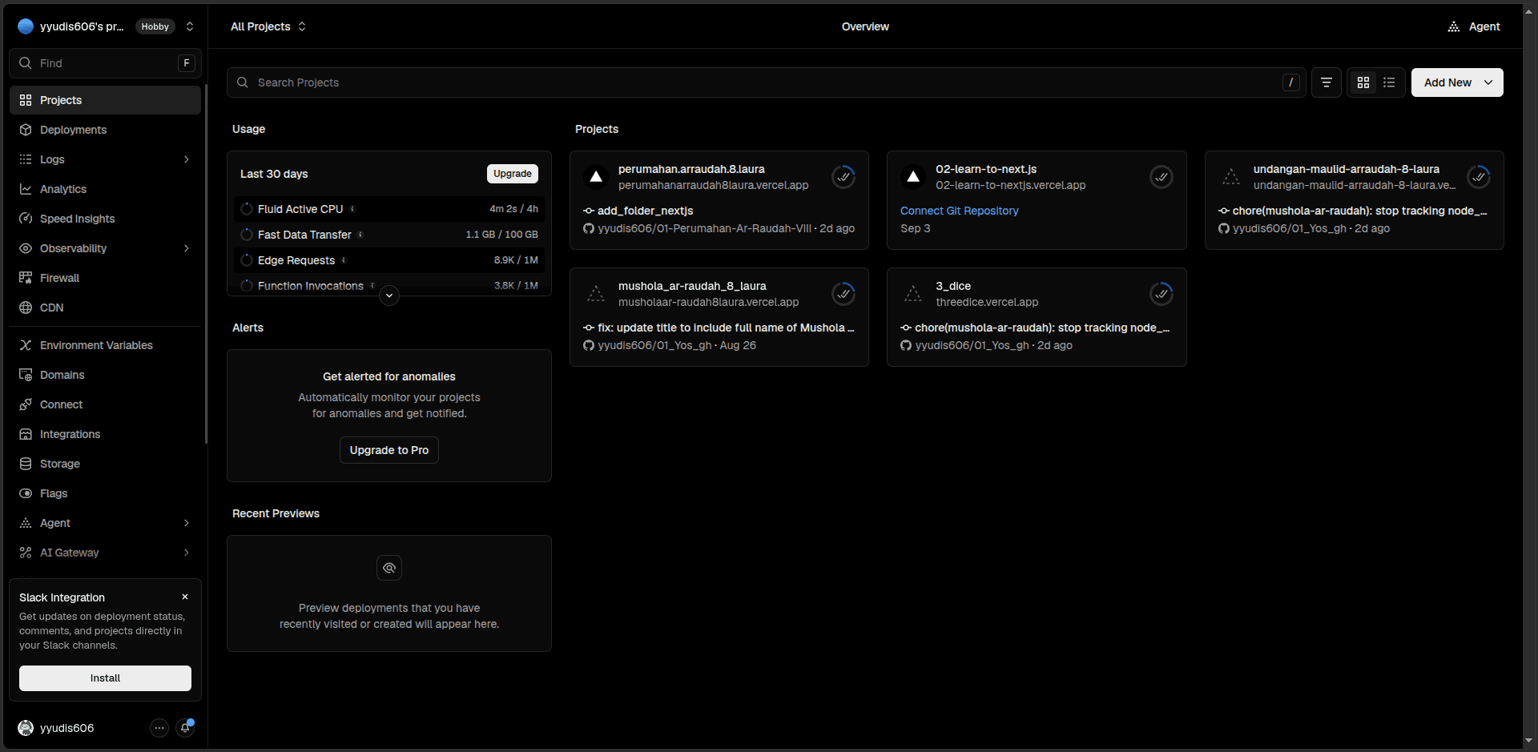
Task: Click the Recent Previews eye icon
Action: click(x=389, y=568)
